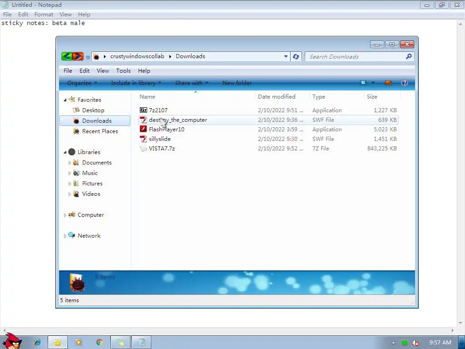Click the Search Downloads input box
465x349 pixels.
coord(355,56)
